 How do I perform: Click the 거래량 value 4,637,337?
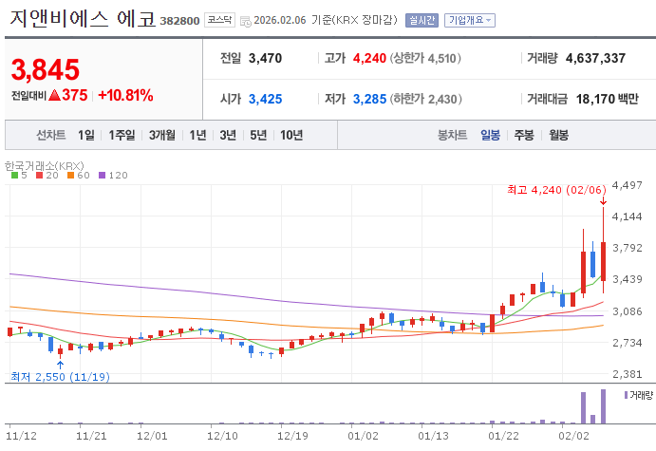[595, 58]
